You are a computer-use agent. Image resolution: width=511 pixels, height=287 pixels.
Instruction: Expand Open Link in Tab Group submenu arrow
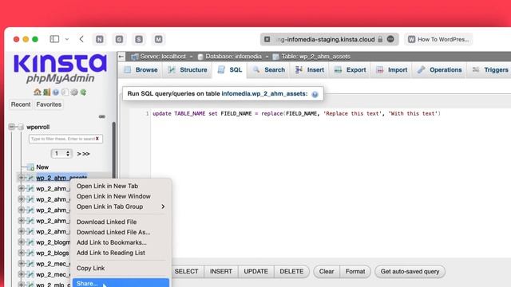coord(163,206)
